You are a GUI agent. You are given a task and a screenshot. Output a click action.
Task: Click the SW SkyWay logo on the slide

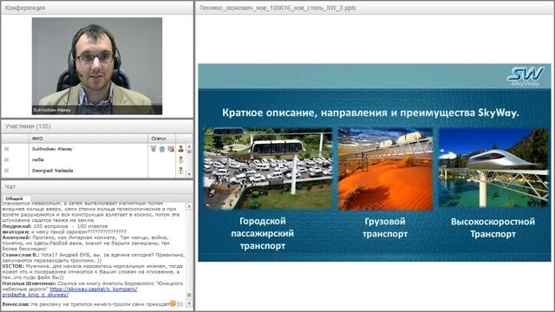[x=526, y=77]
